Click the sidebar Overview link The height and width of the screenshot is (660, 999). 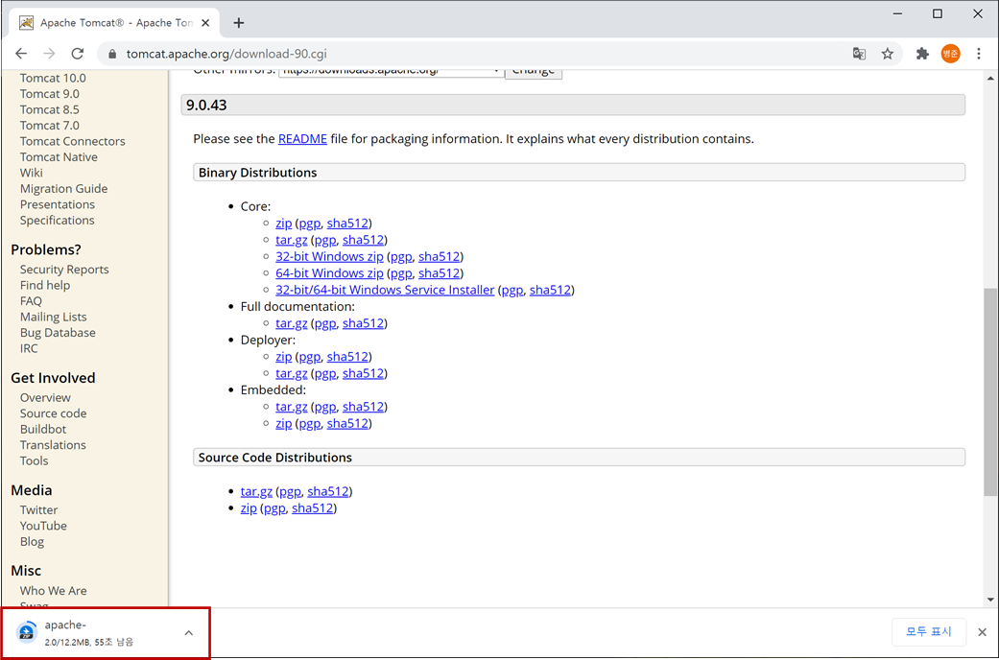point(45,397)
